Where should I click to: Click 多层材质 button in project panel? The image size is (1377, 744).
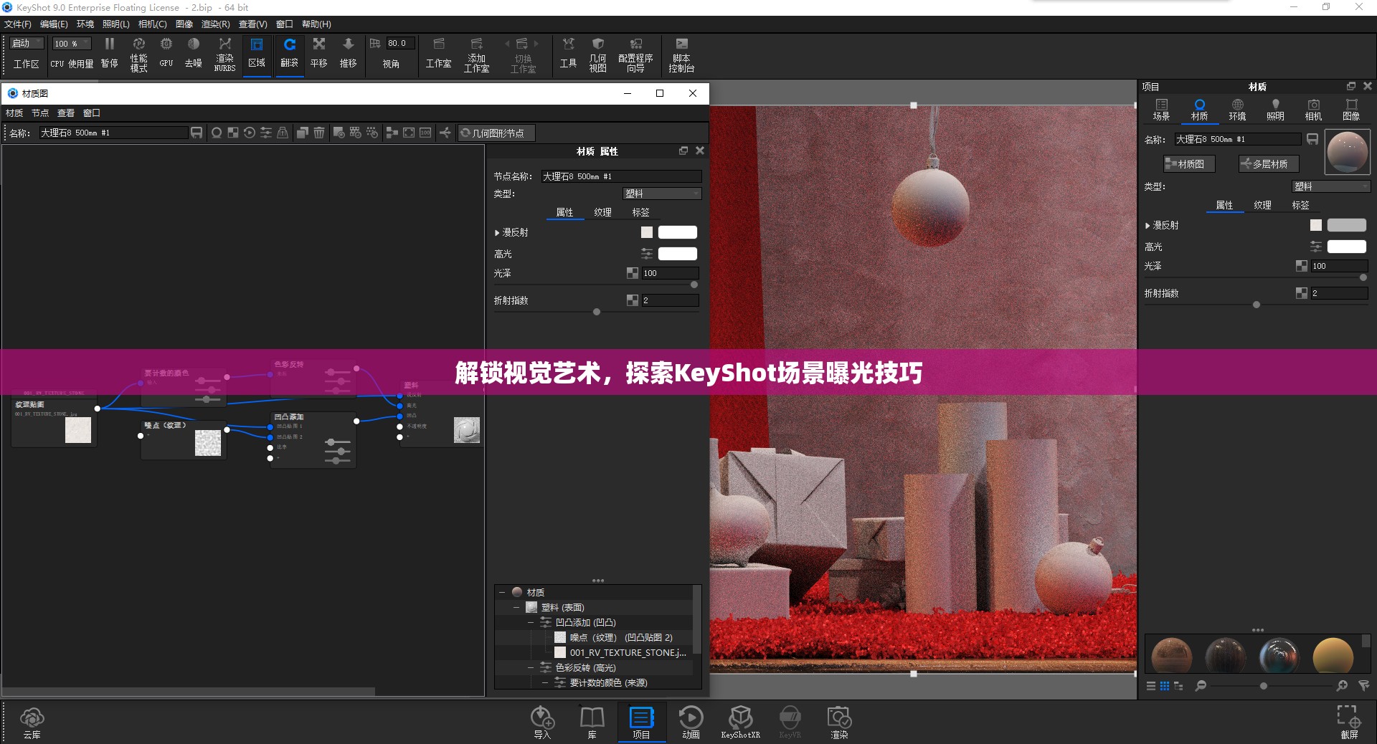(x=1268, y=164)
